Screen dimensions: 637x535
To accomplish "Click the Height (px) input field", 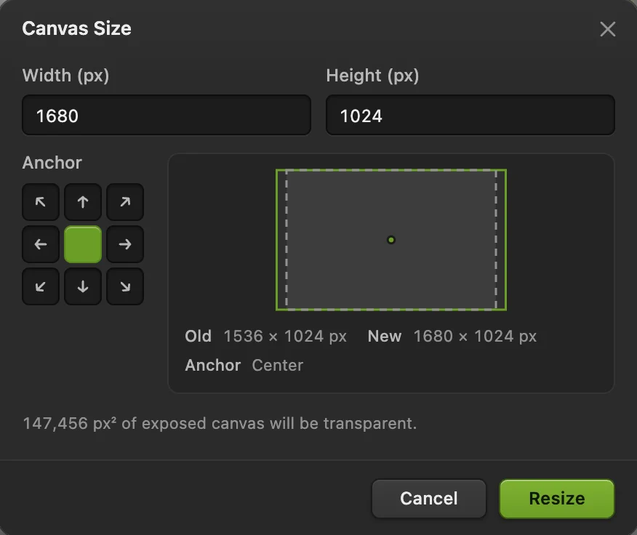I will pyautogui.click(x=470, y=115).
